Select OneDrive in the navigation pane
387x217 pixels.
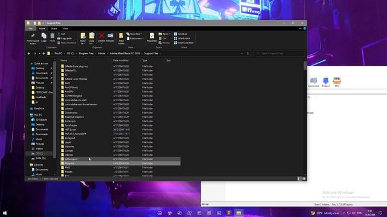click(39, 108)
